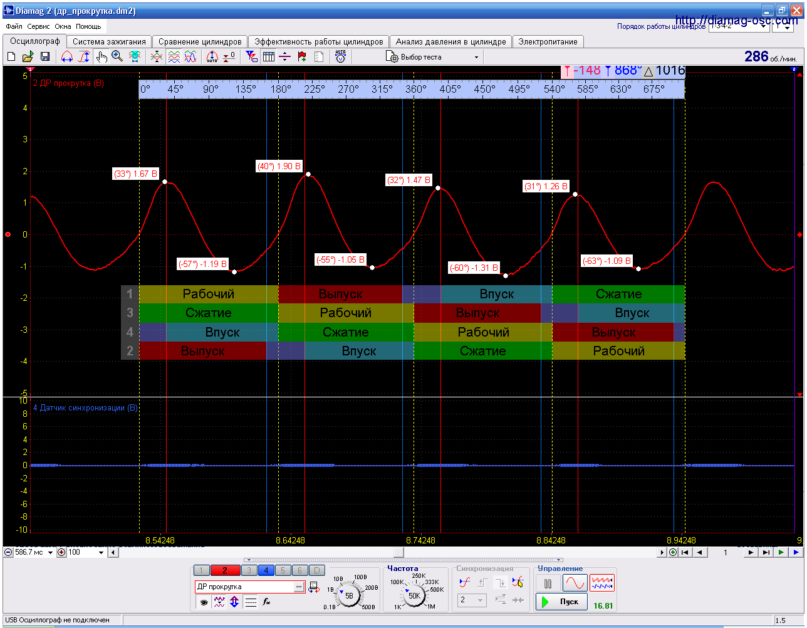The image size is (807, 628).
Task: Open an oscillogram file from folder
Action: [x=28, y=57]
